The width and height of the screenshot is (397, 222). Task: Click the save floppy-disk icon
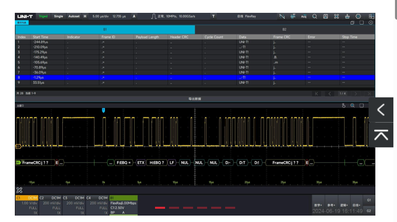point(325,16)
